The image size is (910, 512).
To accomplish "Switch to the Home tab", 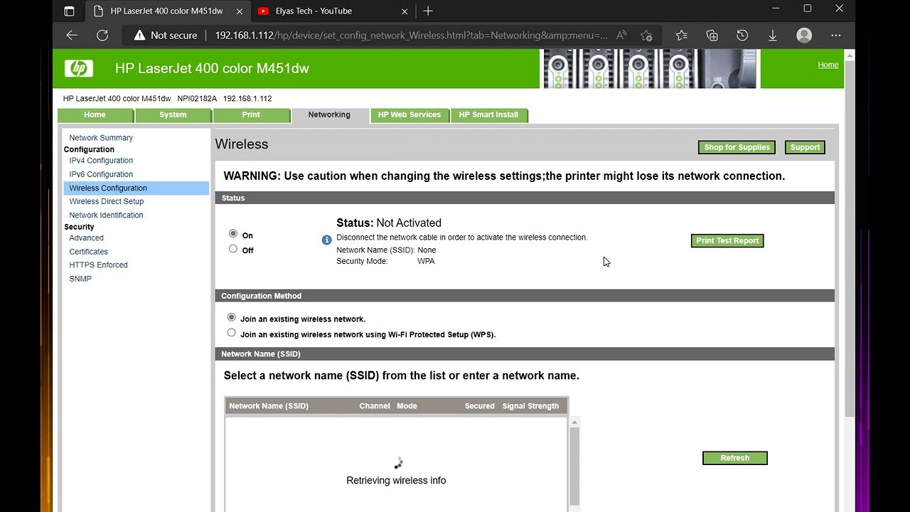I will click(95, 115).
